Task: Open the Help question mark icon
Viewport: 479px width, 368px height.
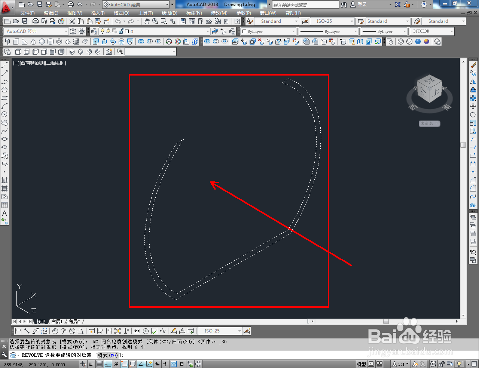Action: (424, 4)
